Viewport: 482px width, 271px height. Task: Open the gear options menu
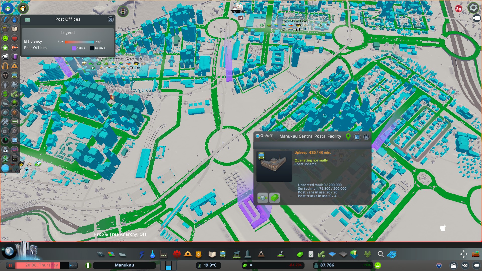click(x=473, y=8)
